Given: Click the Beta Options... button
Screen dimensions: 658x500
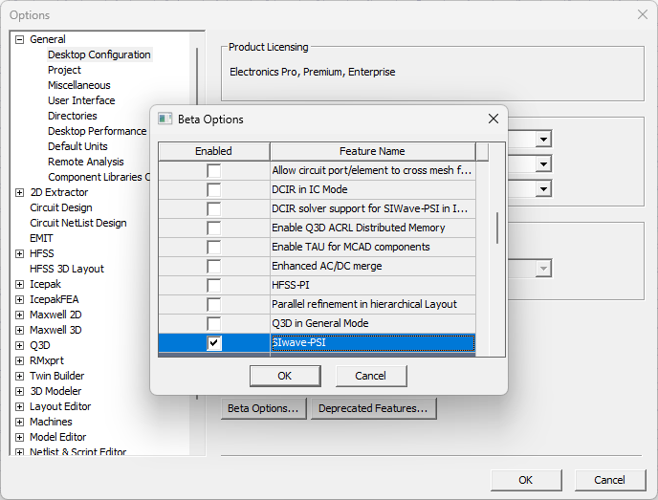Looking at the screenshot, I should click(x=264, y=408).
